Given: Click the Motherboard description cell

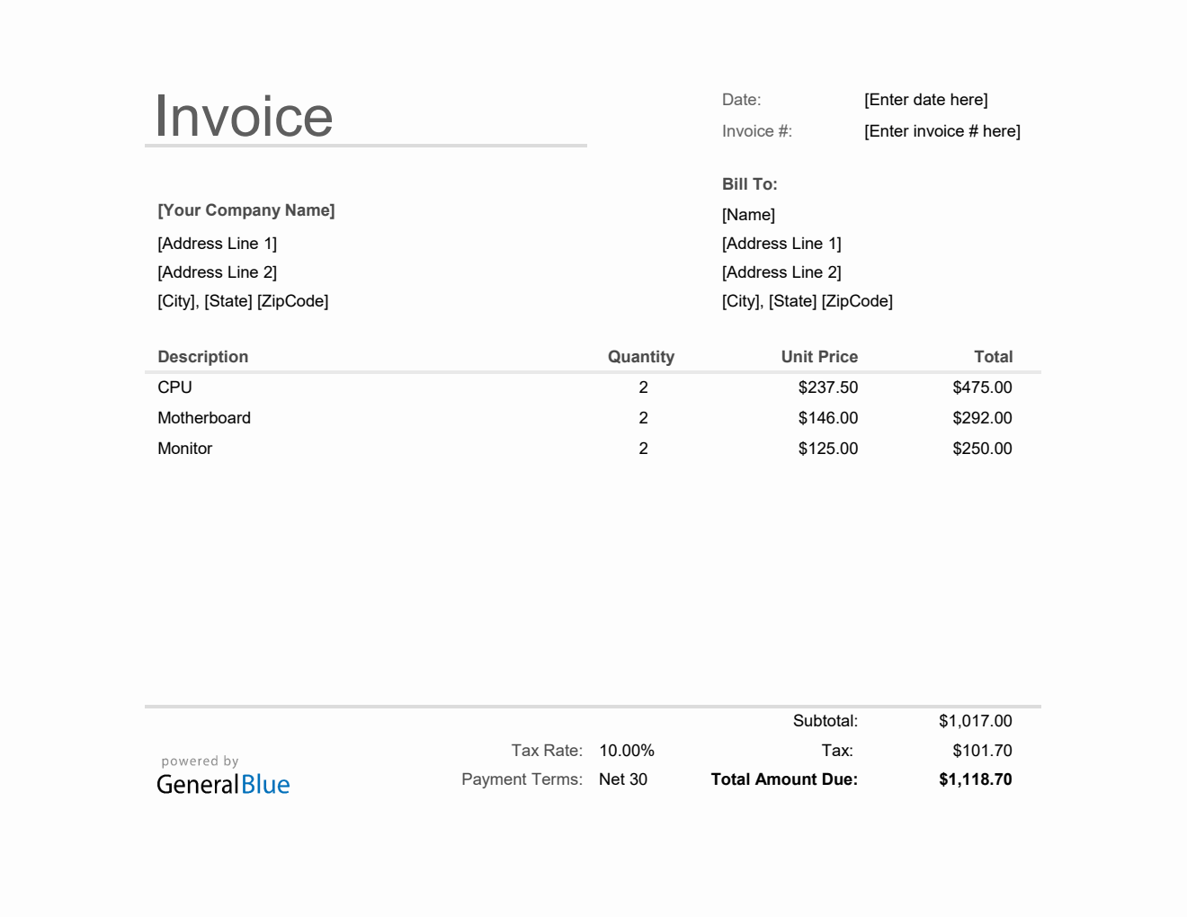Looking at the screenshot, I should point(204,417).
